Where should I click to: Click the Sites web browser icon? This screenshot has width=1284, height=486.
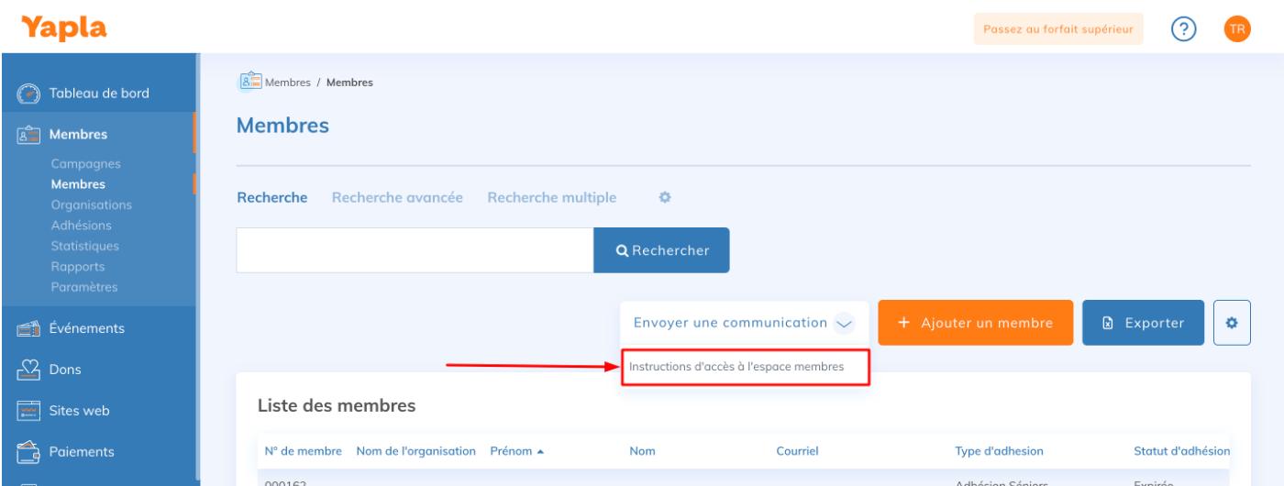28,411
